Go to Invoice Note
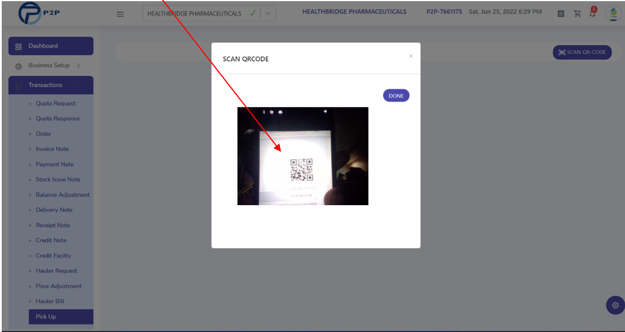 click(52, 149)
